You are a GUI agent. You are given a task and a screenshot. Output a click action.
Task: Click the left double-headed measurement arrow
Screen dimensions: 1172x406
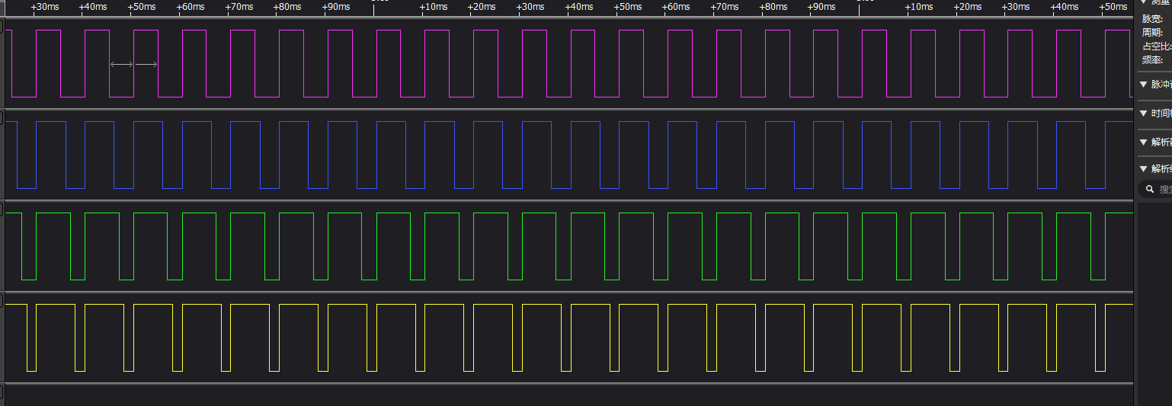122,65
